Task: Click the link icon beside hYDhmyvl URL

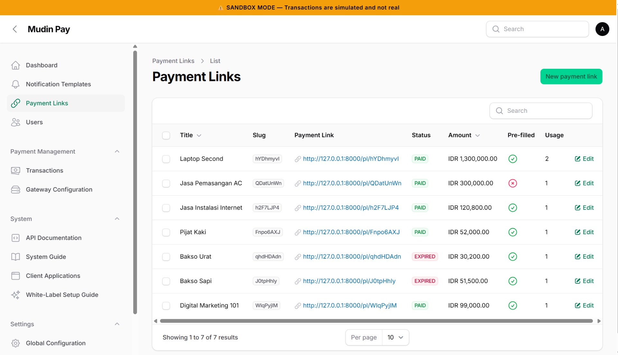Action: [x=298, y=159]
